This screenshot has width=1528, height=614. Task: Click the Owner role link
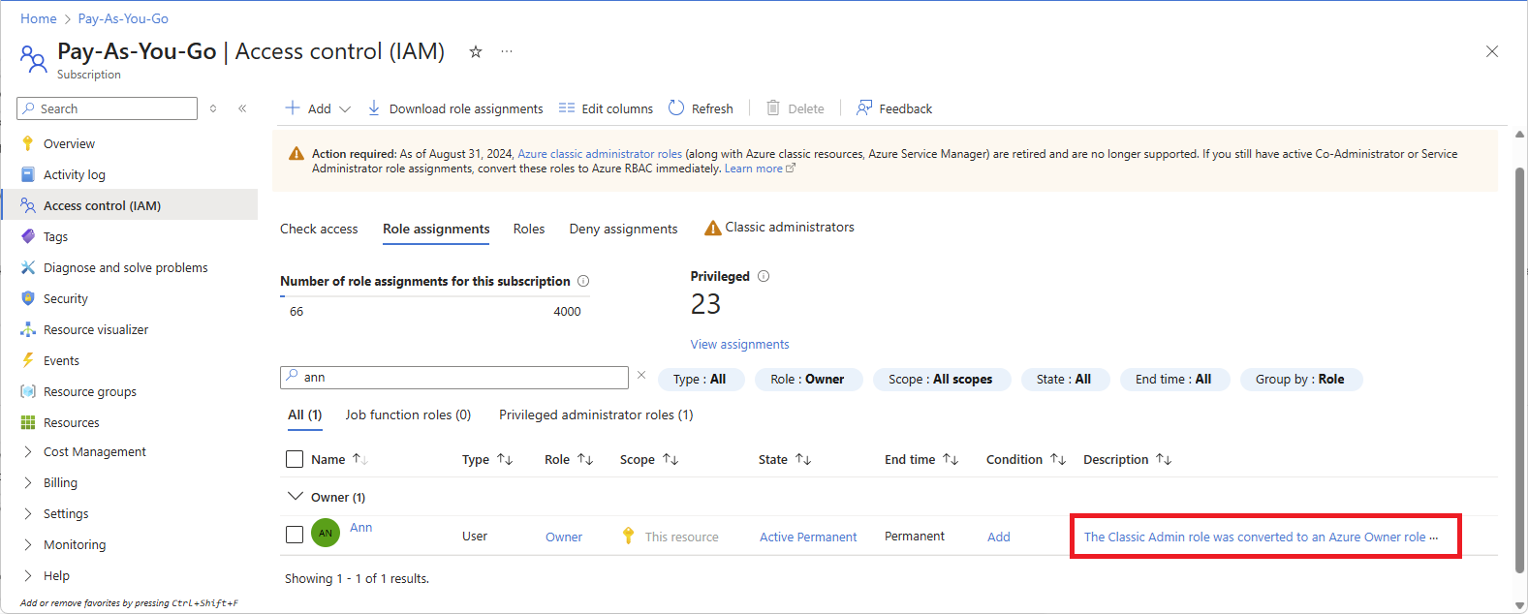(x=564, y=537)
